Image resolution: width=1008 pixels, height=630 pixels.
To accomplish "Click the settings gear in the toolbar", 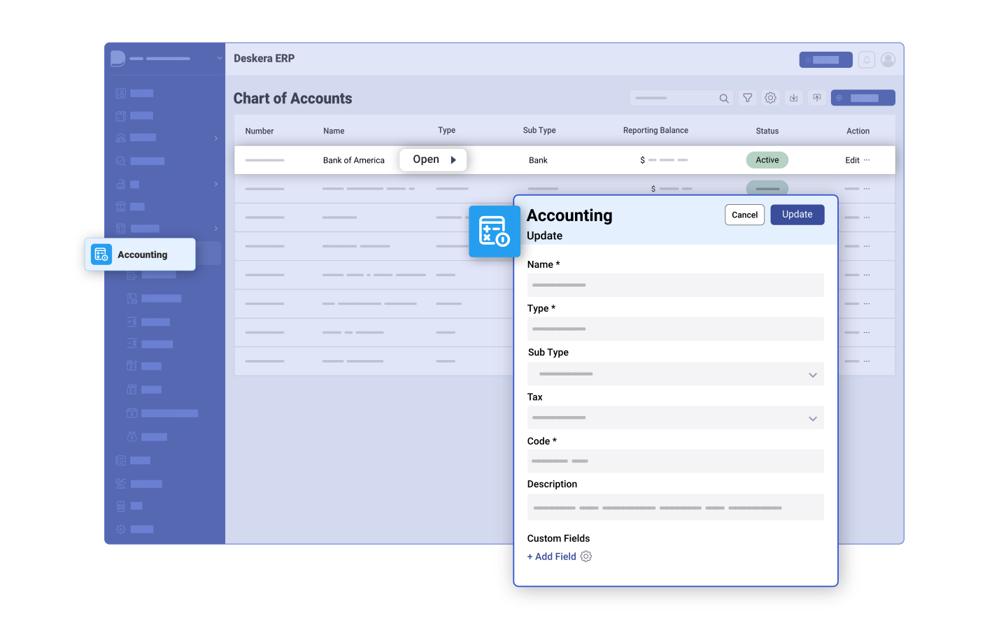I will point(770,98).
